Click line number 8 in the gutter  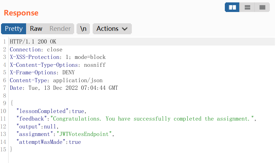(x=4, y=96)
